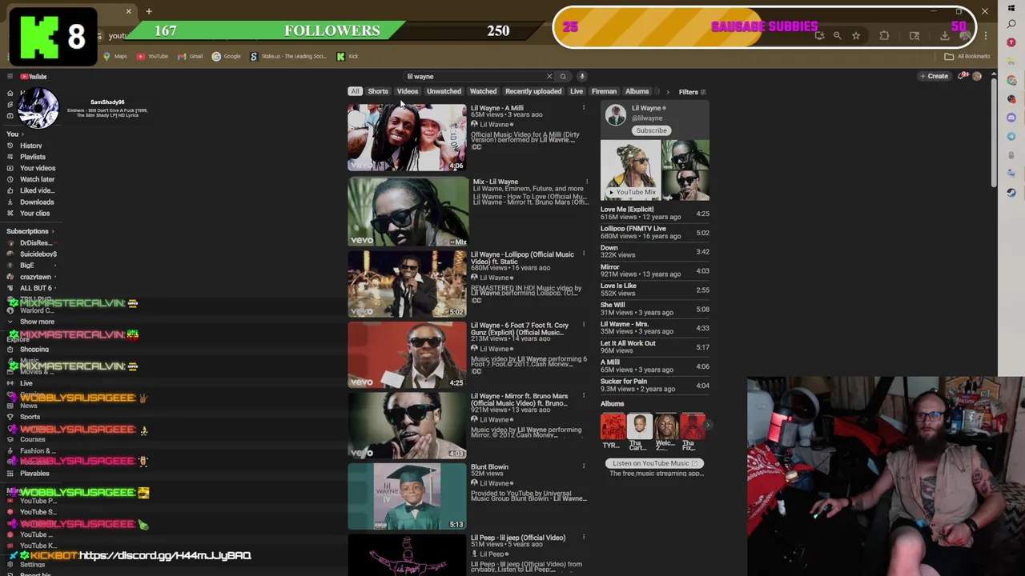Open Downloads in sidebar
The image size is (1025, 576).
point(36,202)
